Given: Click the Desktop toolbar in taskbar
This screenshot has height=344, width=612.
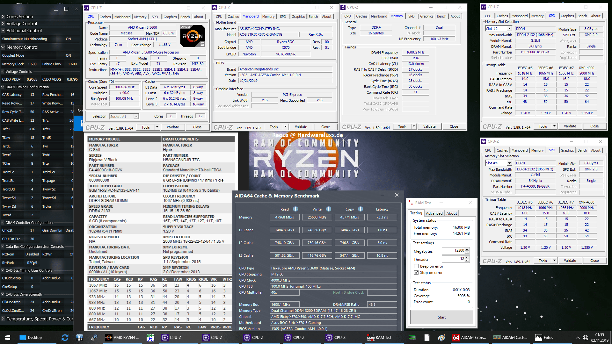Looking at the screenshot, I should click(31, 338).
